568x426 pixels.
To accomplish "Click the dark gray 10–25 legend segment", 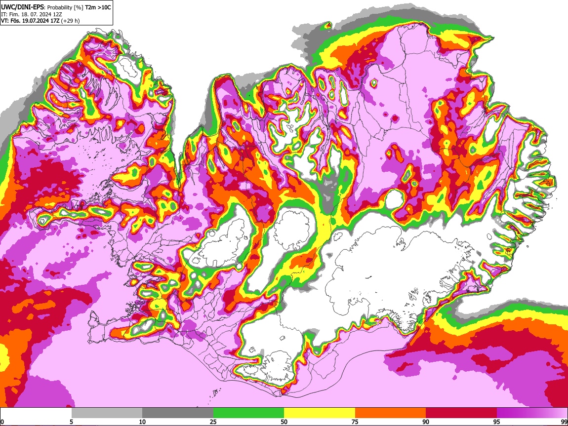I will pos(177,413).
